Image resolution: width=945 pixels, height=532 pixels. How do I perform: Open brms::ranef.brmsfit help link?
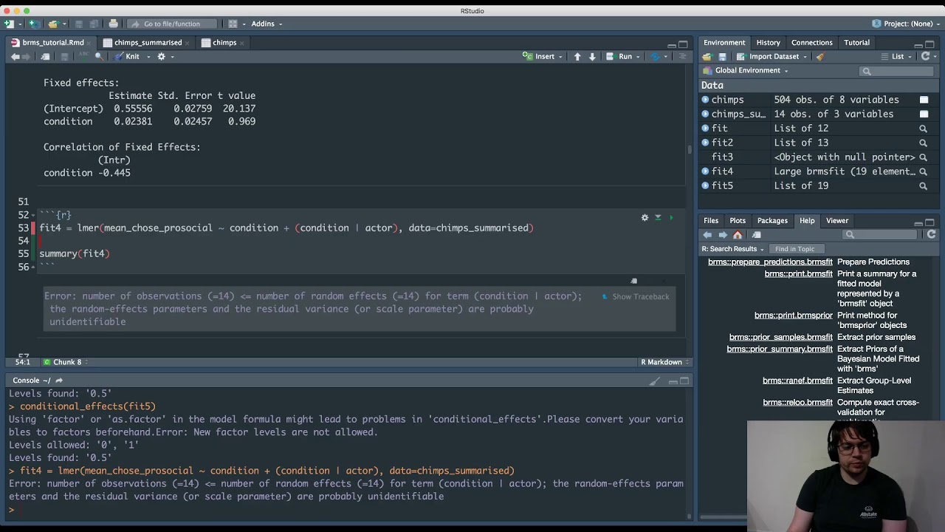click(797, 381)
